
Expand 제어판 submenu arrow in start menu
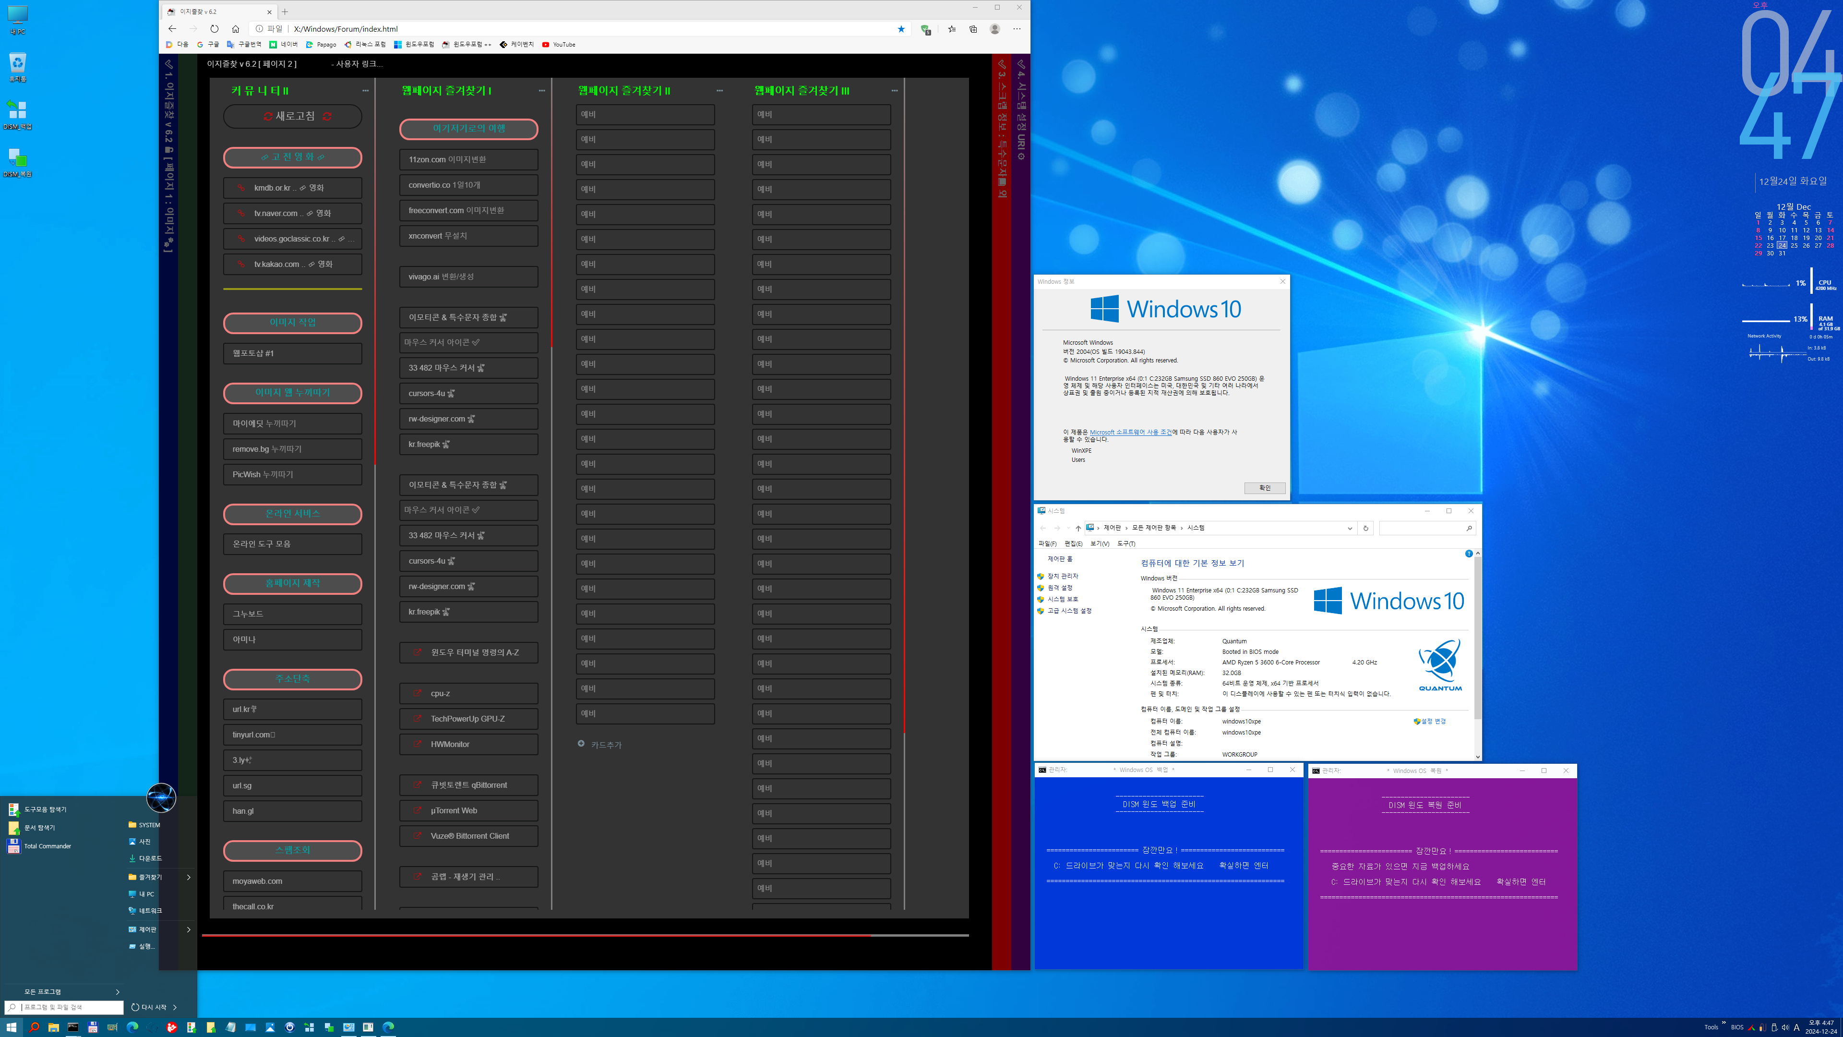pos(189,929)
